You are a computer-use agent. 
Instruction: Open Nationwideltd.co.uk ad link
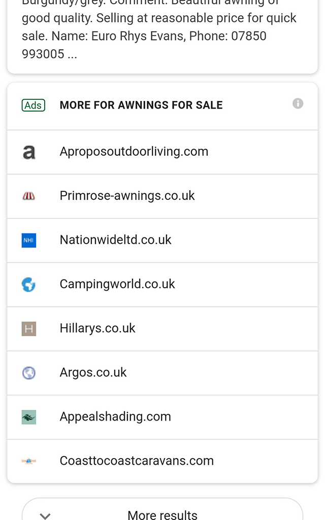tap(116, 240)
